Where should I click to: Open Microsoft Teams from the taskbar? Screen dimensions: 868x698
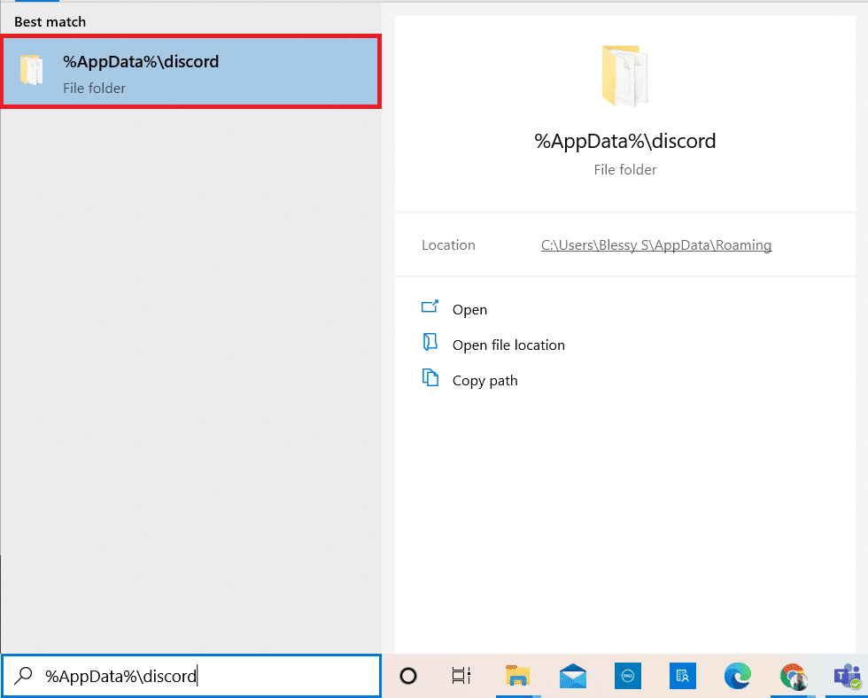tap(848, 676)
